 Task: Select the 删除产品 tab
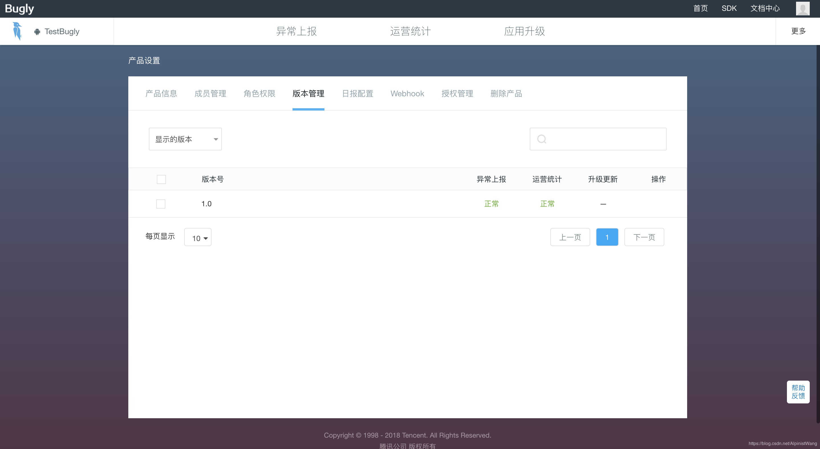506,93
